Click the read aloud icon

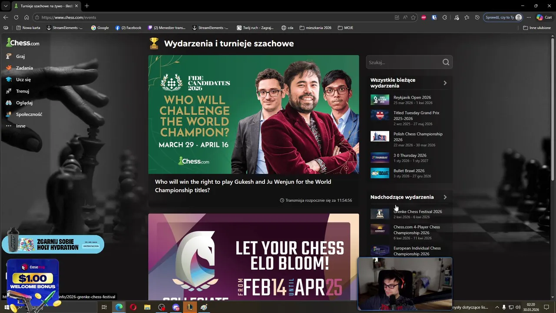pos(405,17)
